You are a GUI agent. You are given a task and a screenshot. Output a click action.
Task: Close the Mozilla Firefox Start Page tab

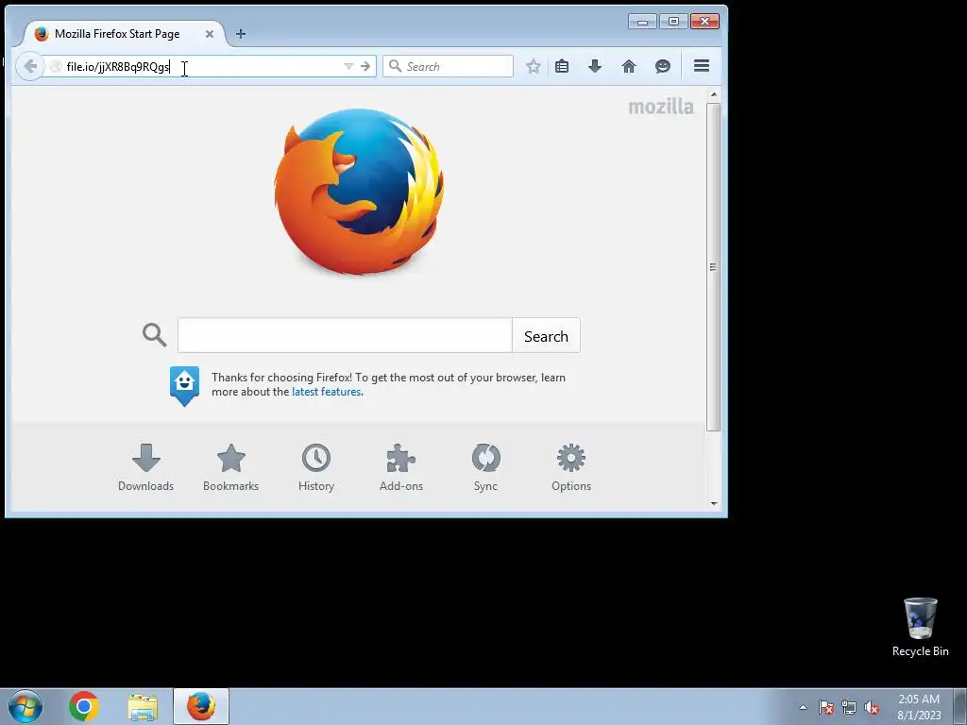tap(209, 34)
